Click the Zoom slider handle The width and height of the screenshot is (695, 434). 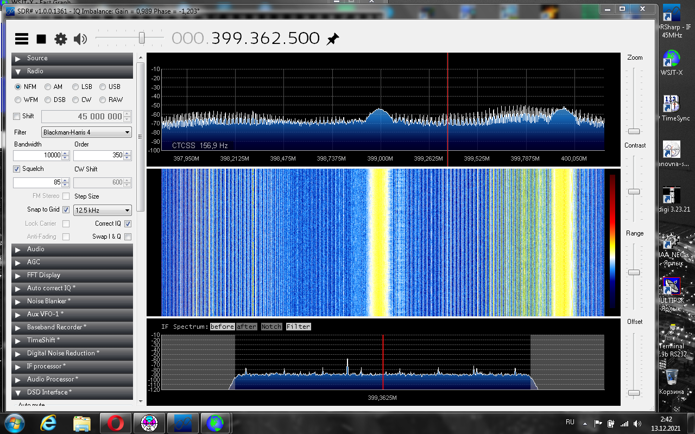tap(634, 131)
